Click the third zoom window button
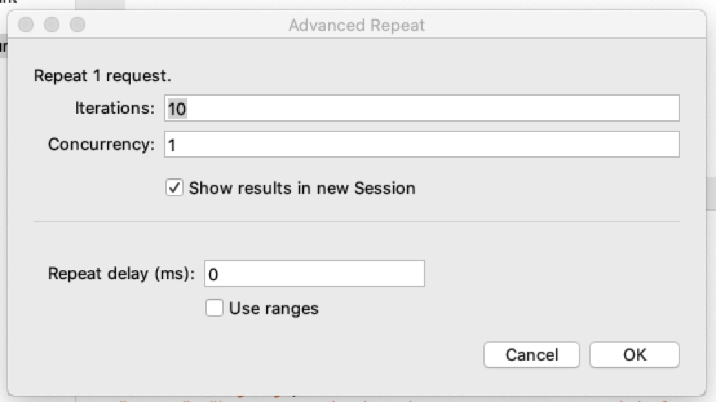The image size is (716, 402). coord(78,25)
